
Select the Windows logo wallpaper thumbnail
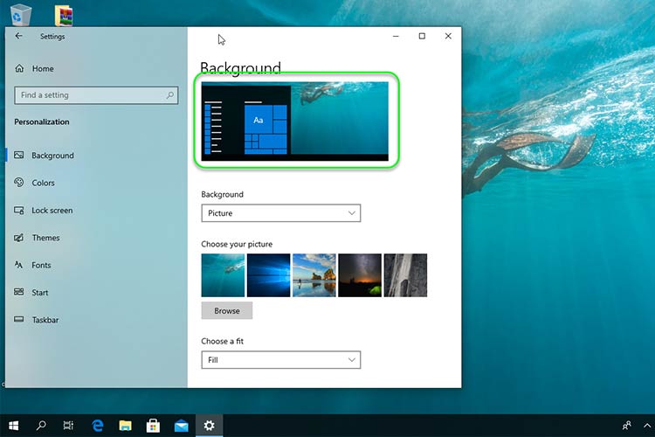tap(268, 275)
